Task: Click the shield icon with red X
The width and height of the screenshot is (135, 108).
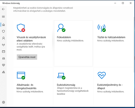Action: (x=21, y=28)
